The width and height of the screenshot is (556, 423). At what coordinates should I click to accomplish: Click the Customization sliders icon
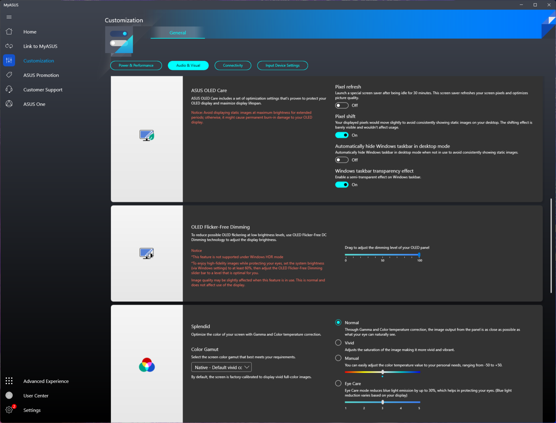(9, 60)
